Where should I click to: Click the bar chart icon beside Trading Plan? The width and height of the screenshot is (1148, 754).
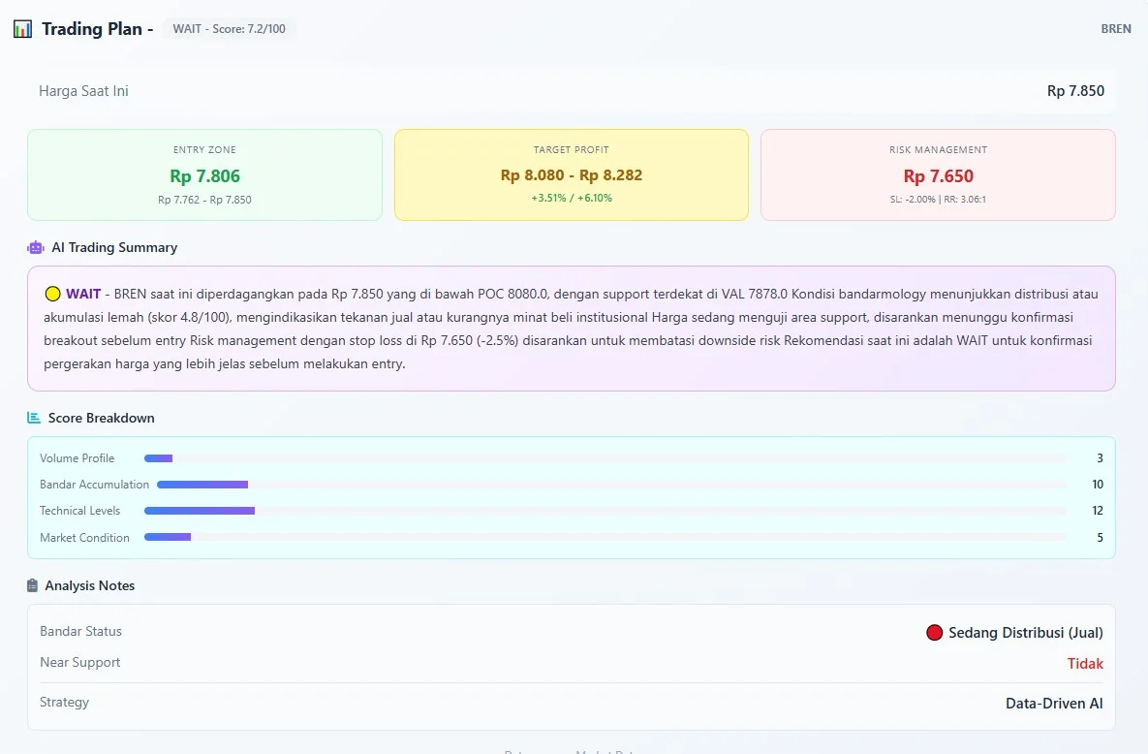[22, 29]
